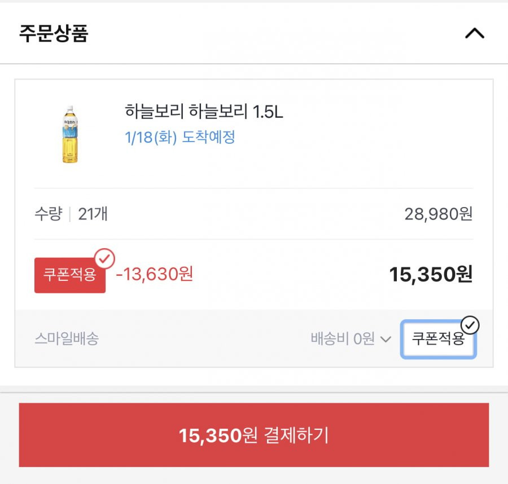This screenshot has width=508, height=484.
Task: Tap the bold 15,350원 discounted price
Action: click(x=431, y=275)
